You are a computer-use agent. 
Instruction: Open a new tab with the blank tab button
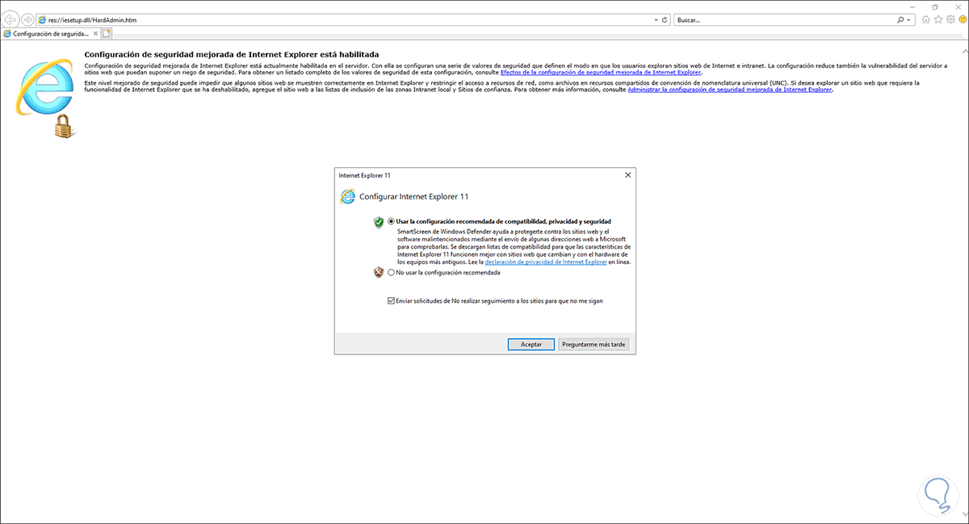(x=107, y=34)
